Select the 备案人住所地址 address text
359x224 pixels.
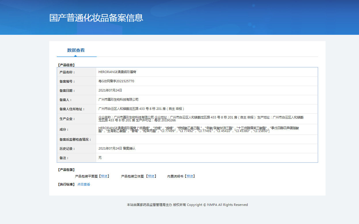pos(141,109)
